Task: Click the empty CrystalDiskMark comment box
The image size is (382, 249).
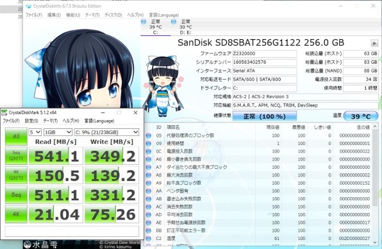Action: point(72,231)
